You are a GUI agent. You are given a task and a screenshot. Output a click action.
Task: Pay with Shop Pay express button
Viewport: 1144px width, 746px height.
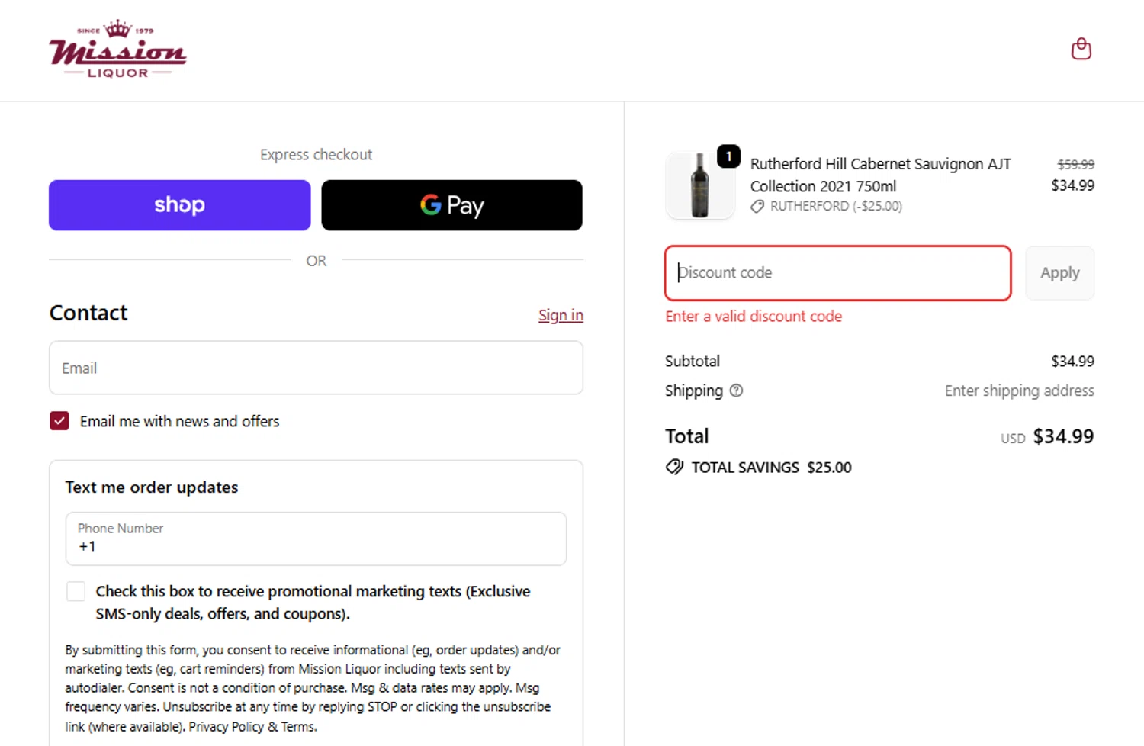(179, 205)
